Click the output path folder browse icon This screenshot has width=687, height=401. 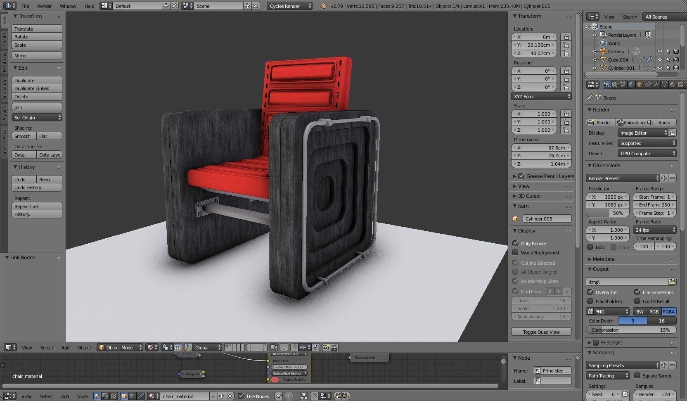coord(672,282)
